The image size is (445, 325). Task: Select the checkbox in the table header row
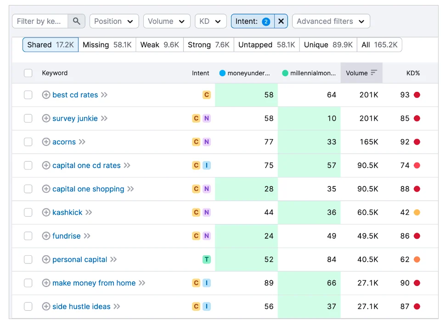click(x=28, y=73)
